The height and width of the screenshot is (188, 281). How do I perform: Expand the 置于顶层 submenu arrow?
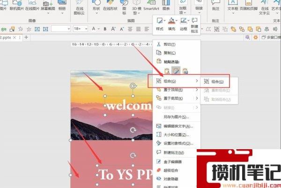coord(197,90)
